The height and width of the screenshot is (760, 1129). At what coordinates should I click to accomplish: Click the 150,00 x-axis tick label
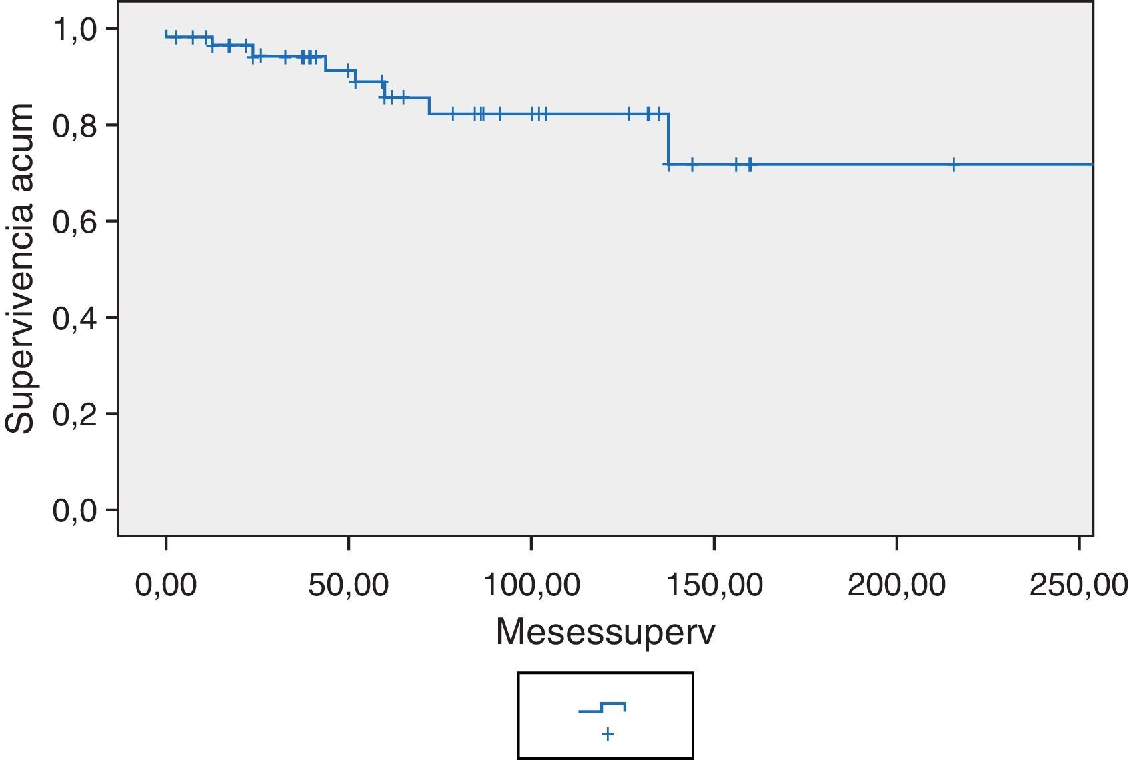pos(714,585)
